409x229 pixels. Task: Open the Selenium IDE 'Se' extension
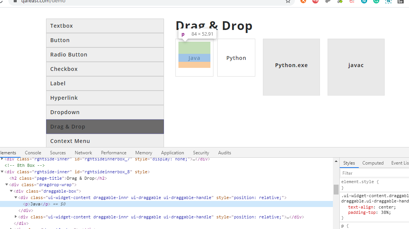point(400,1)
